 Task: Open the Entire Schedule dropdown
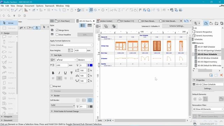71,45
